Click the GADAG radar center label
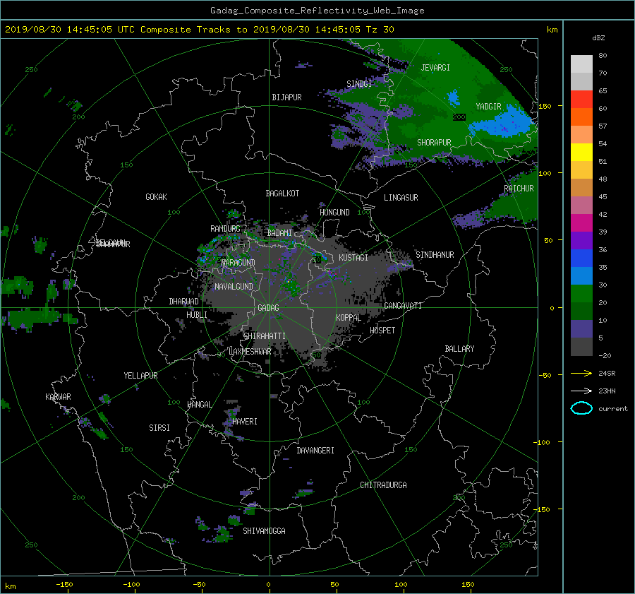The width and height of the screenshot is (635, 594). click(268, 308)
